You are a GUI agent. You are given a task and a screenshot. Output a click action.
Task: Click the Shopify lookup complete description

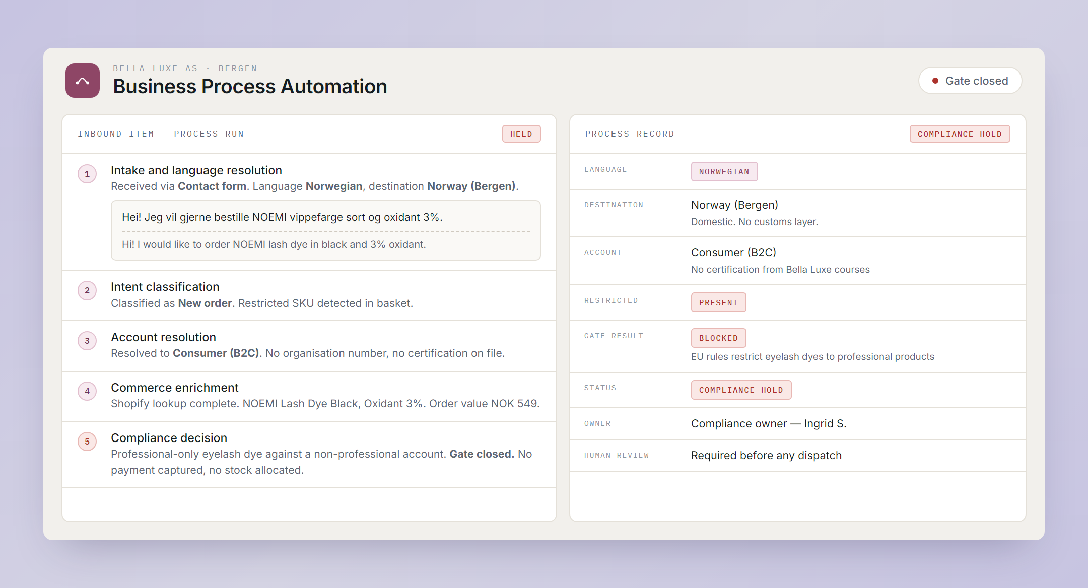[x=325, y=404]
